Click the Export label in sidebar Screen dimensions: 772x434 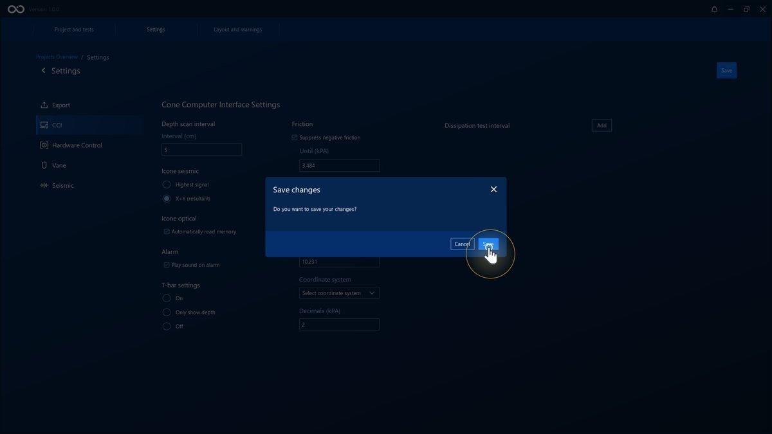tap(61, 105)
